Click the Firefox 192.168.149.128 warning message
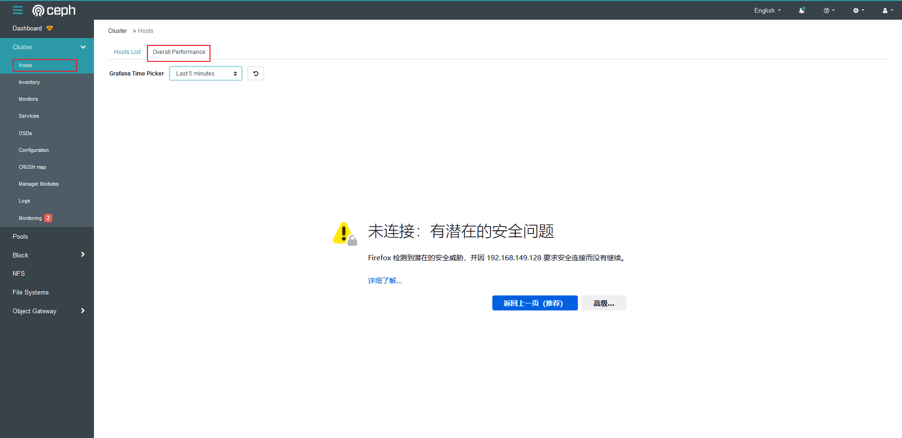Screen dimensions: 902x438 pyautogui.click(x=497, y=258)
